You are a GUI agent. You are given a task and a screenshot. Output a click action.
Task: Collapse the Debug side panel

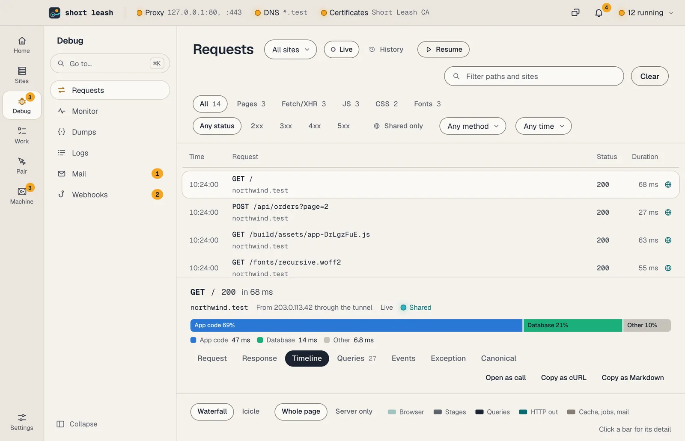tap(77, 424)
